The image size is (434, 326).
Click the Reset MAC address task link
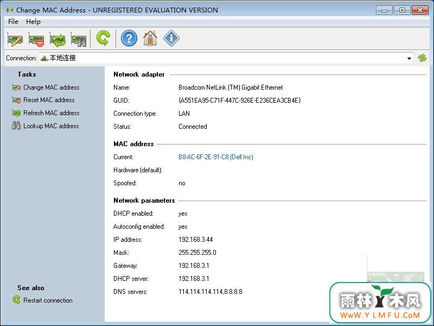[x=49, y=100]
